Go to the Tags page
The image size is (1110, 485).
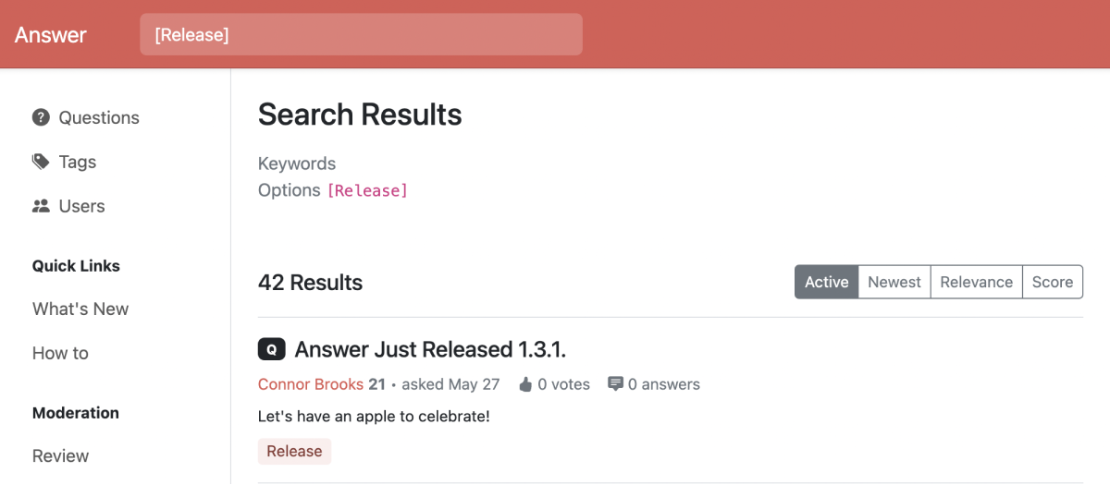click(78, 162)
